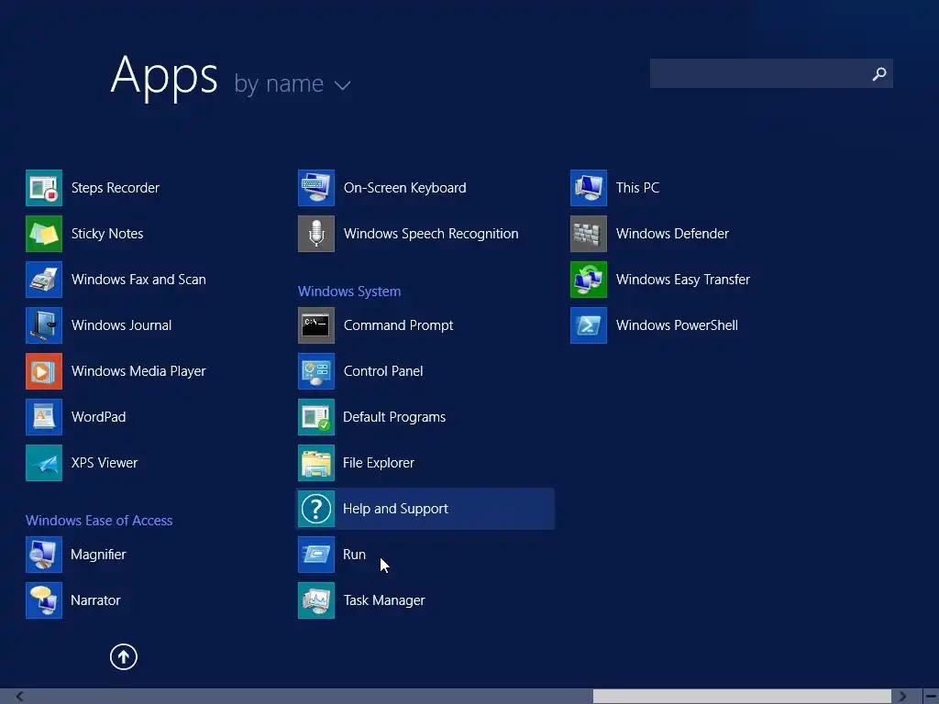Click the 'Windows Journal' text

coord(122,325)
